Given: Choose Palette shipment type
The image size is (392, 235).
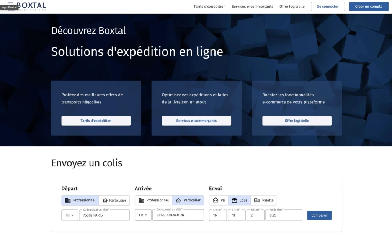Looking at the screenshot, I should click(264, 200).
